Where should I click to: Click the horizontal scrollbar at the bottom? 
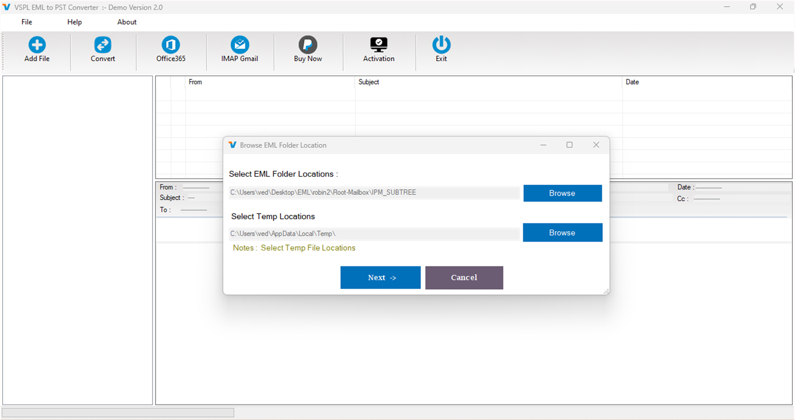pos(117,412)
